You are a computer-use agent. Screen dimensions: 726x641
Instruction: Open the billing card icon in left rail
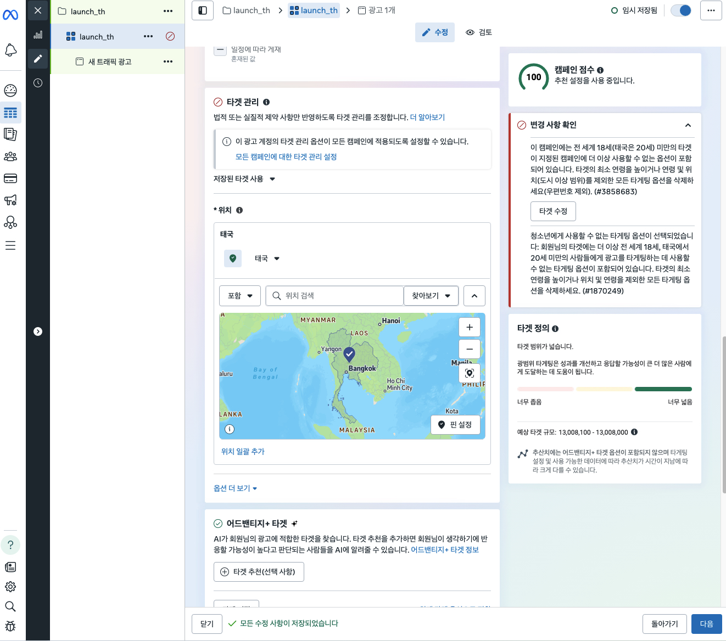pos(10,178)
